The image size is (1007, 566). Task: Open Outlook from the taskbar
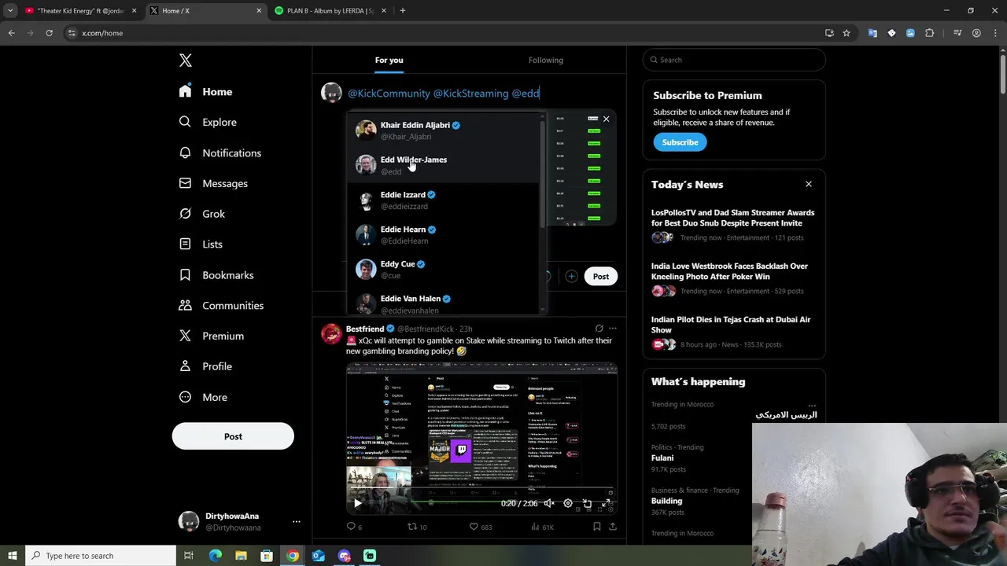318,556
